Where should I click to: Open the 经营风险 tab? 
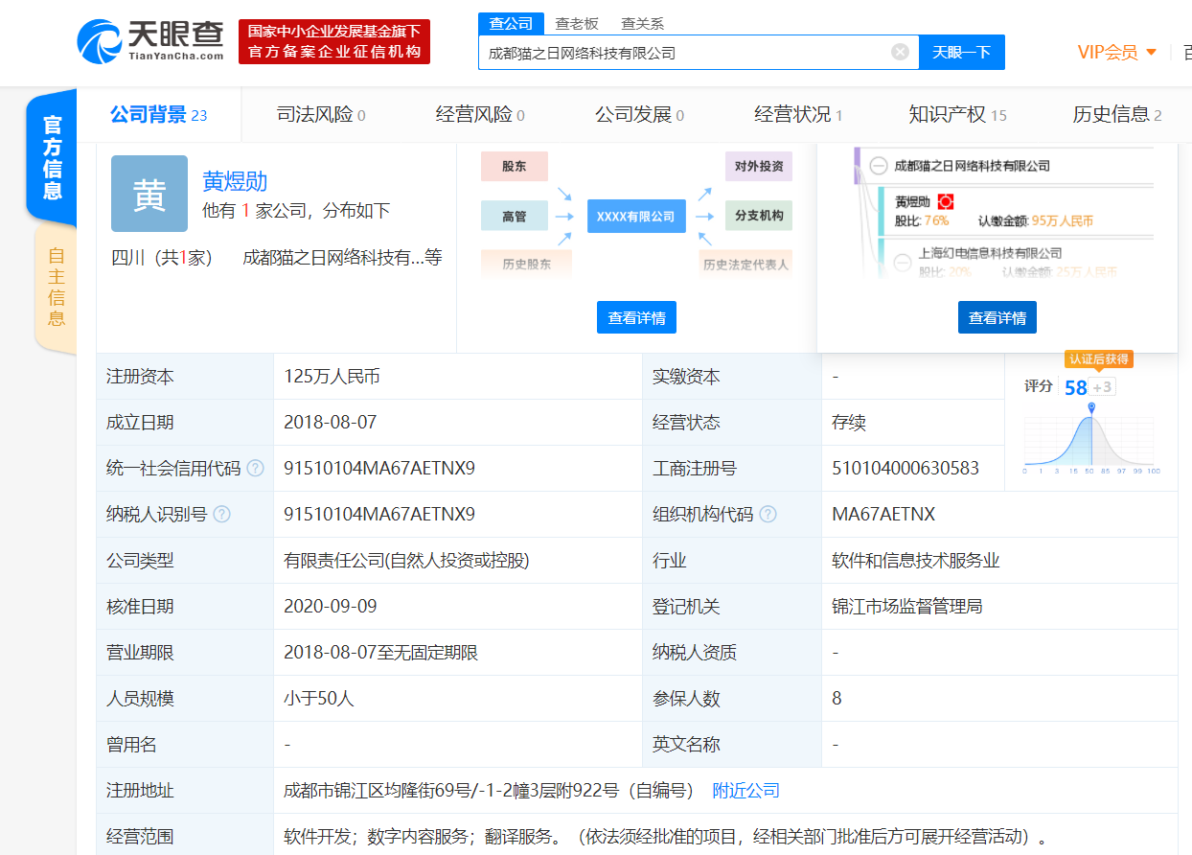coord(480,115)
